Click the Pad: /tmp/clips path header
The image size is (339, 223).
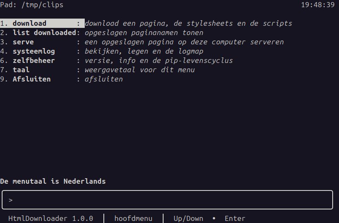coord(31,5)
